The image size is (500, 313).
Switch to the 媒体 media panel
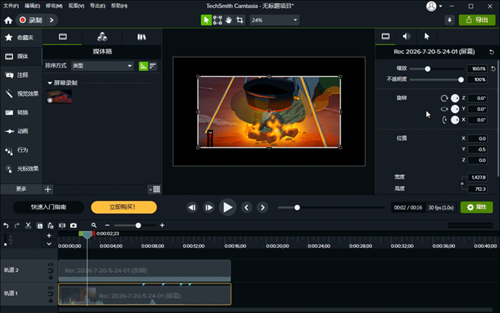tap(21, 56)
